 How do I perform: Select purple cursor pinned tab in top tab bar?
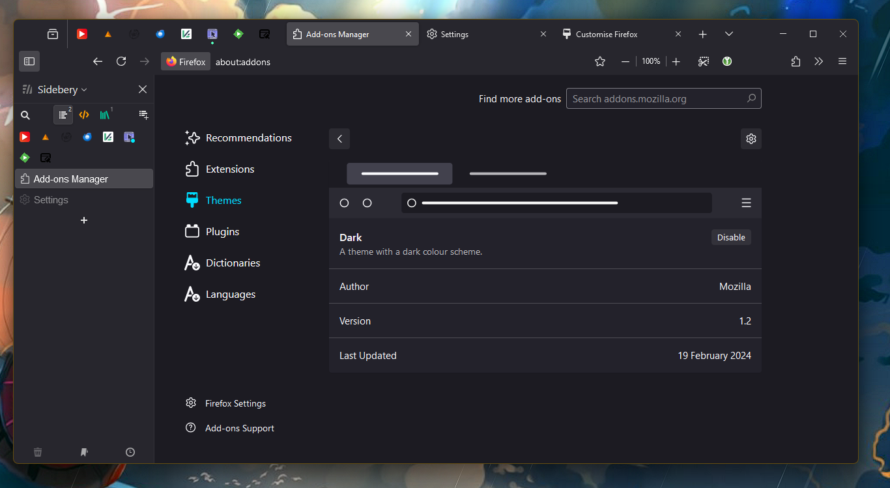212,34
